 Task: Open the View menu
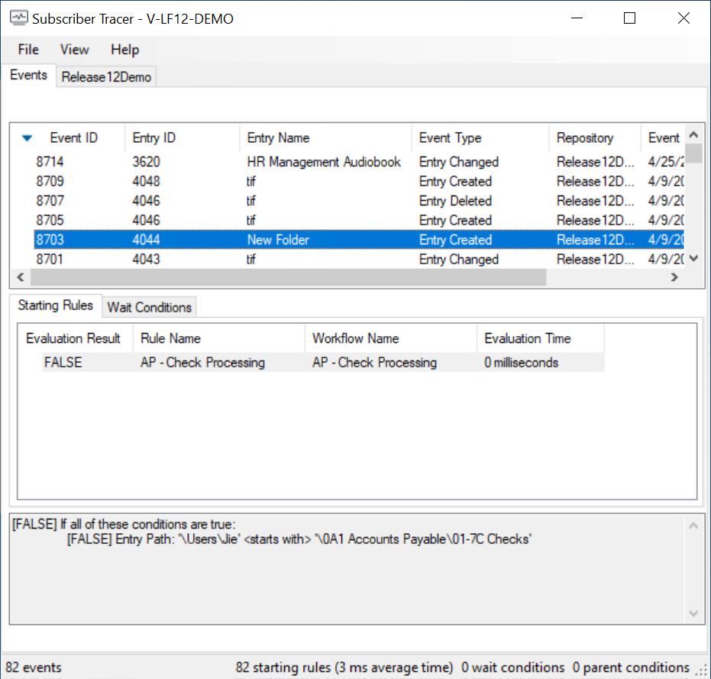click(x=75, y=50)
